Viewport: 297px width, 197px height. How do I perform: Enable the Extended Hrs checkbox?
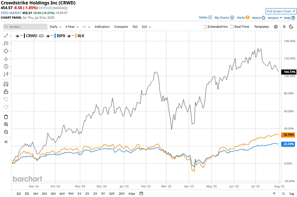(205, 27)
